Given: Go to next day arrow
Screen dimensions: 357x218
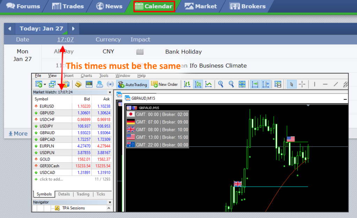Looking at the screenshot, I should [x=73, y=29].
